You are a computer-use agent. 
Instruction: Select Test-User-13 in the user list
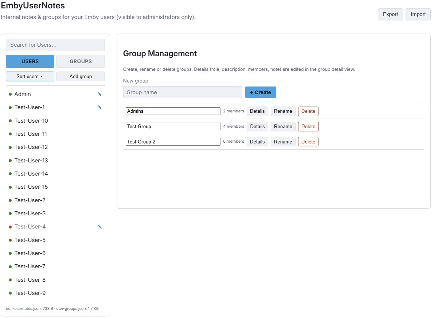55,161
